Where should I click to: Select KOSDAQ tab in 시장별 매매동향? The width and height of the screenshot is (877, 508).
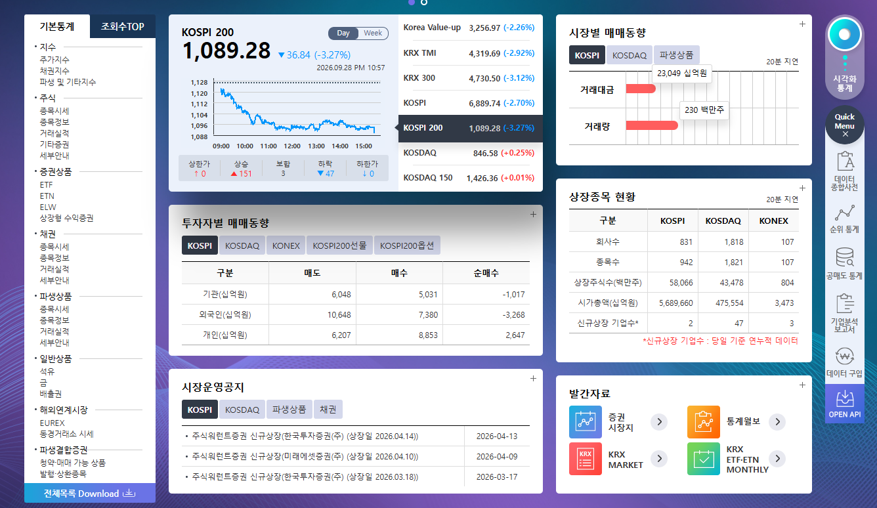click(630, 55)
